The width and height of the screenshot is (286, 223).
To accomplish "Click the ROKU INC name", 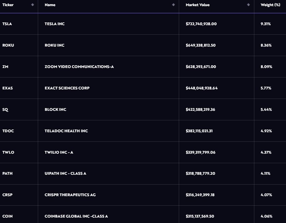I will pyautogui.click(x=54, y=45).
